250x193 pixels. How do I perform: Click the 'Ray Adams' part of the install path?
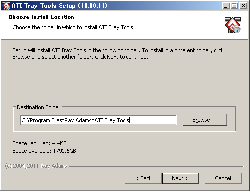click(78, 120)
